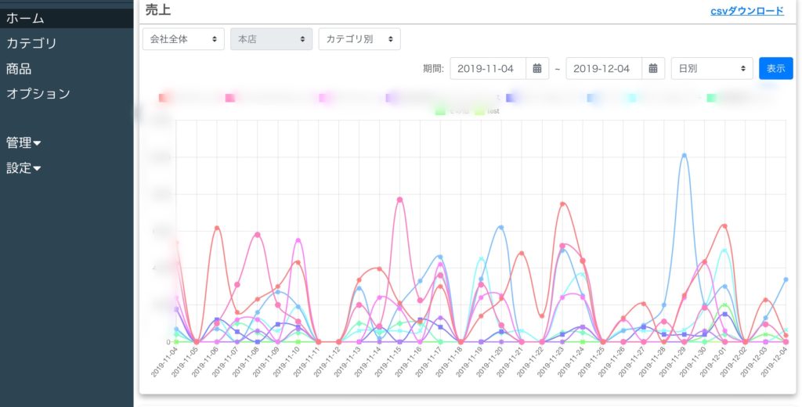Click the pink peak data point on 2019-11-15
The height and width of the screenshot is (407, 802).
(x=399, y=200)
